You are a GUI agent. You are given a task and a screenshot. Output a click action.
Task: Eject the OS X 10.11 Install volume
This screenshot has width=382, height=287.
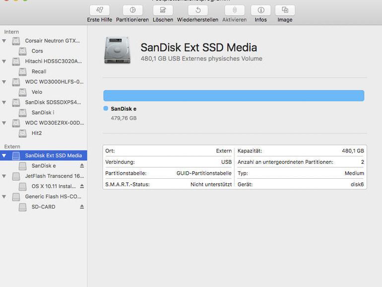(x=82, y=186)
